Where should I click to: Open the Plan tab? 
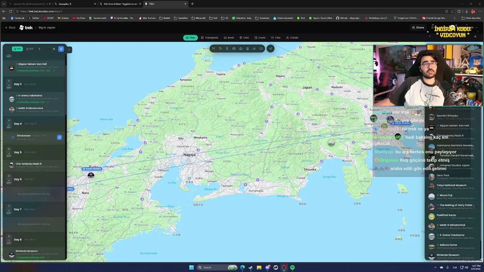[x=191, y=38]
